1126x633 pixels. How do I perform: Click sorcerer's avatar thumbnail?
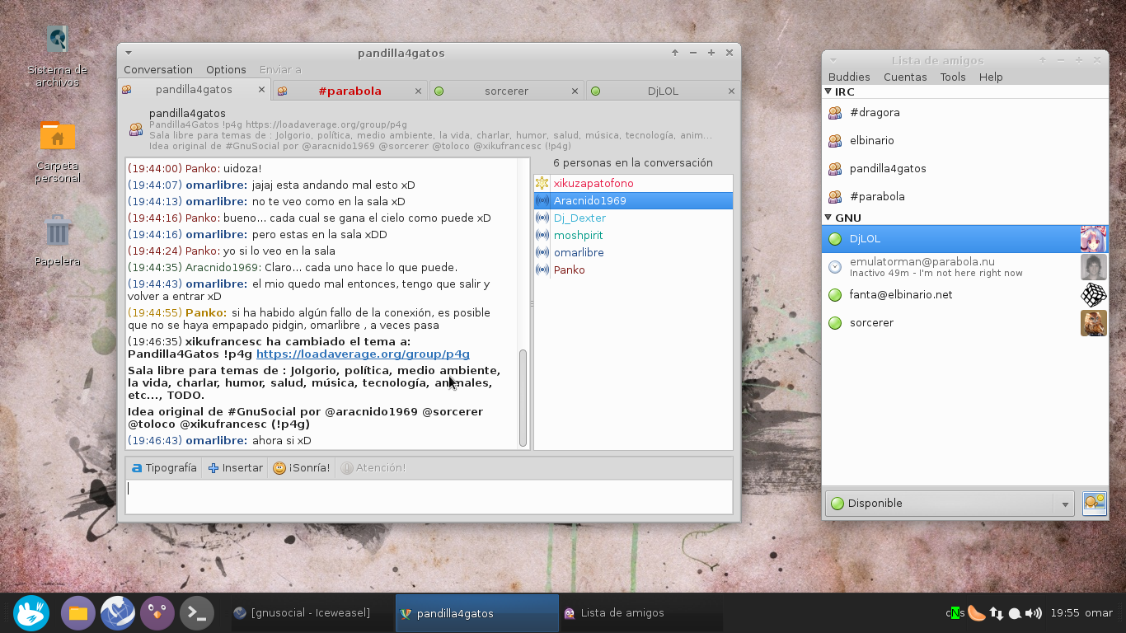click(x=1094, y=322)
